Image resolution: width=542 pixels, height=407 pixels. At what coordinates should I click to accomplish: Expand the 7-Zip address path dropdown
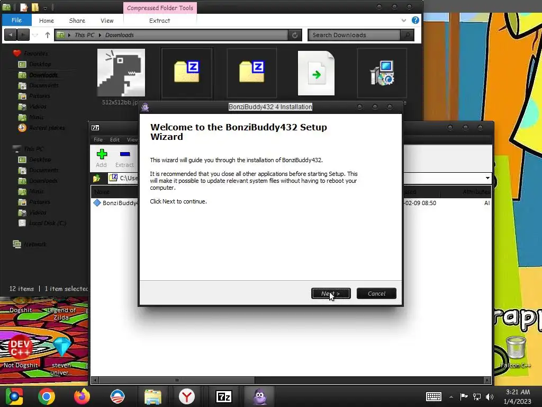[487, 178]
